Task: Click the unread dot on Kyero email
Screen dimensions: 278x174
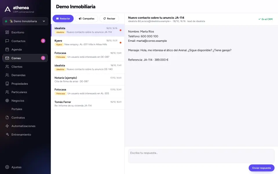Action: (x=120, y=43)
